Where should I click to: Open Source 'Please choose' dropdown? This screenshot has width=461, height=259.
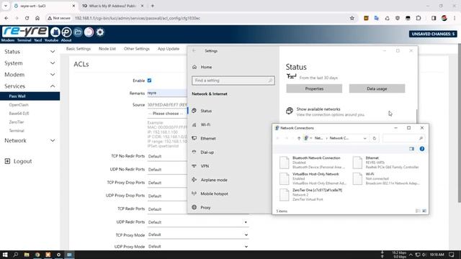coord(167,114)
